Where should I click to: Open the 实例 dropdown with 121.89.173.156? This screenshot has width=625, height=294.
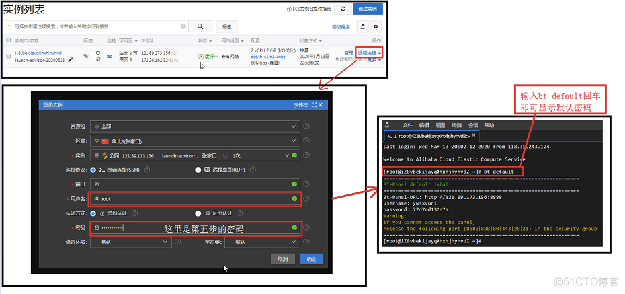point(195,155)
